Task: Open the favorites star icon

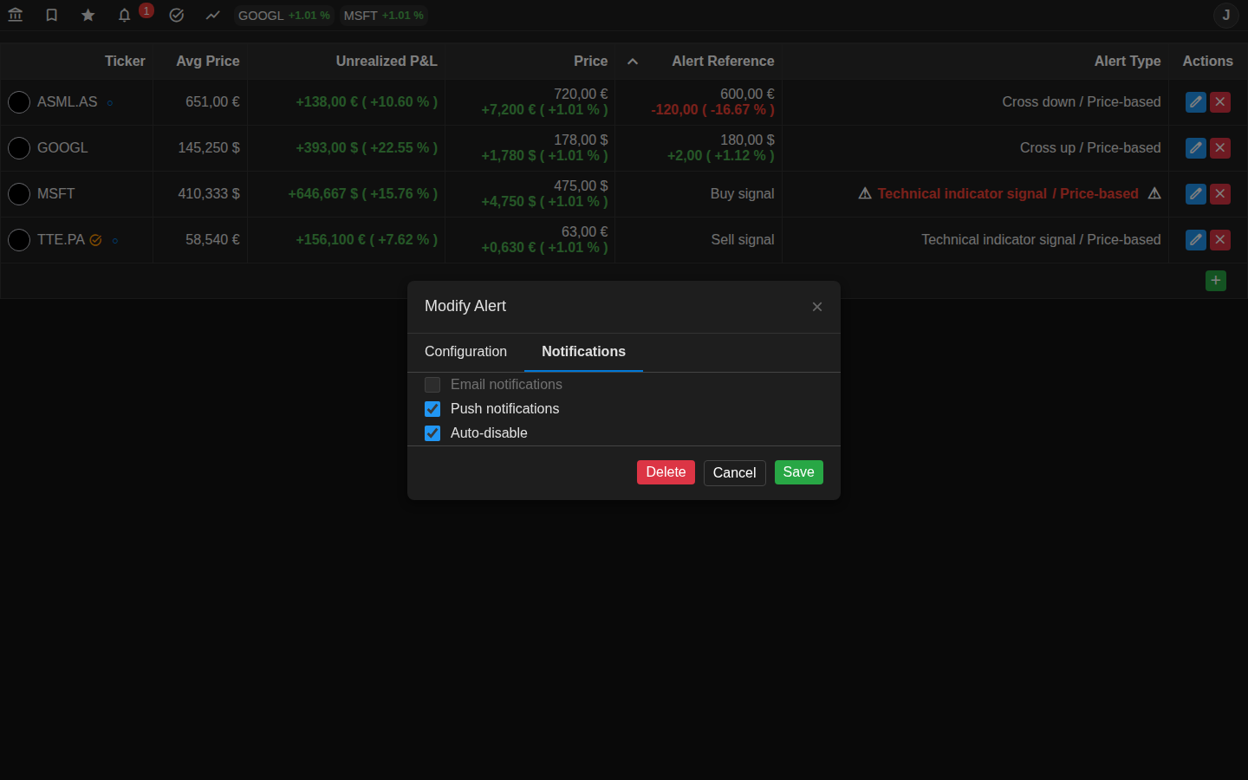Action: [88, 15]
